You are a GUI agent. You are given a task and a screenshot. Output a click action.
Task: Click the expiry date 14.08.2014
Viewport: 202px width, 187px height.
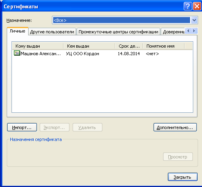click(x=129, y=54)
